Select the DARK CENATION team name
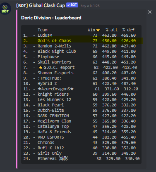The height and width of the screenshot is (172, 156). 53,115
